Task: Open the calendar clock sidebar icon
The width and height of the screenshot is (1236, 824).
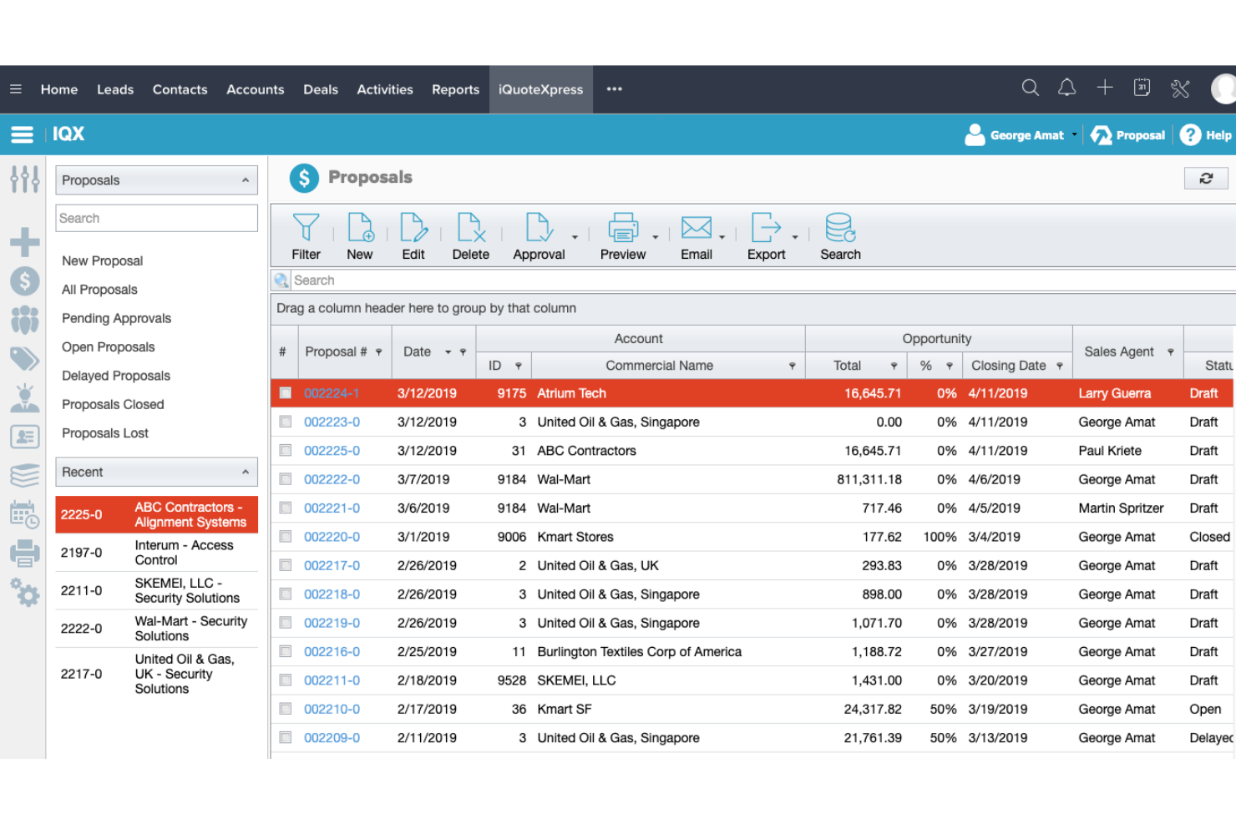Action: coord(24,514)
